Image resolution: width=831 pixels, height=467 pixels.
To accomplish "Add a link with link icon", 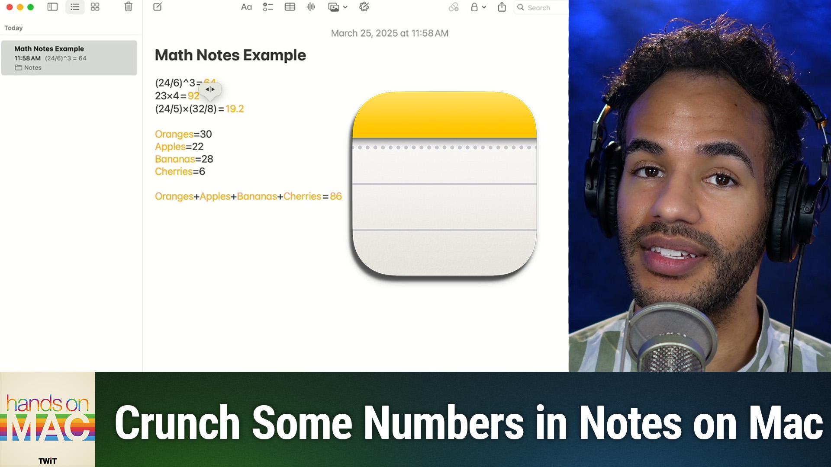I will click(454, 7).
